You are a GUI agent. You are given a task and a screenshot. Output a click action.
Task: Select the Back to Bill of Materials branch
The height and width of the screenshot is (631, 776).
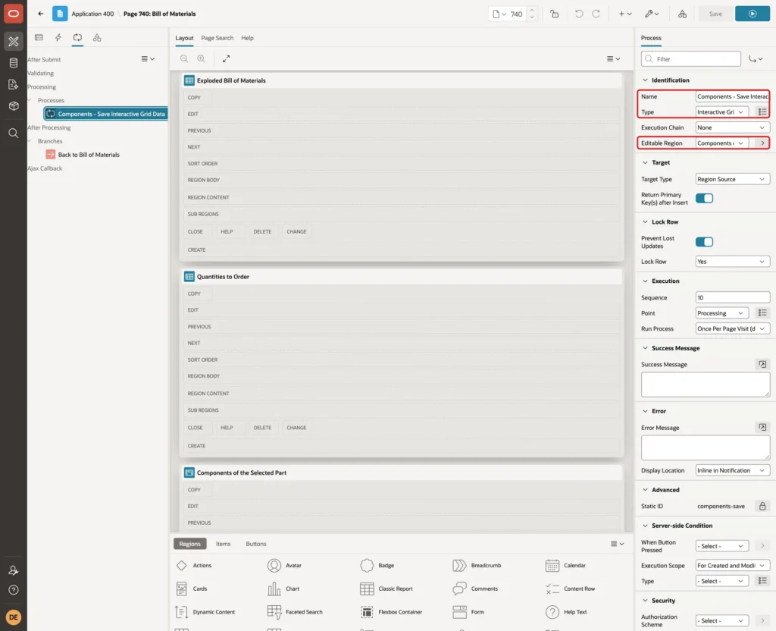[89, 155]
